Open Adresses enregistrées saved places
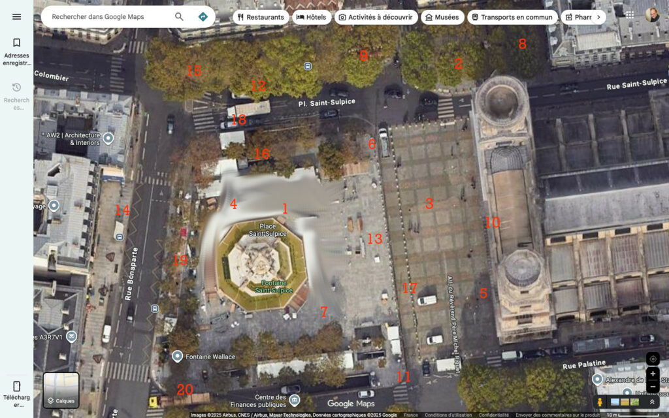Screen dimensions: 669x418 tap(16, 50)
